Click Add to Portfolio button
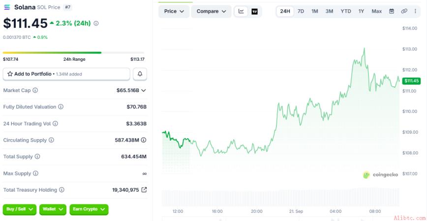 [x=66, y=74]
